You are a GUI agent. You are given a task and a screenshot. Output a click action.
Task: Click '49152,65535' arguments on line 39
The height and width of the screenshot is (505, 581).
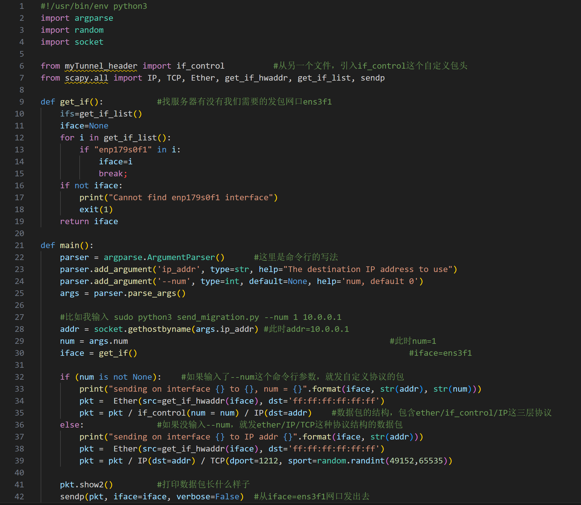(x=416, y=461)
